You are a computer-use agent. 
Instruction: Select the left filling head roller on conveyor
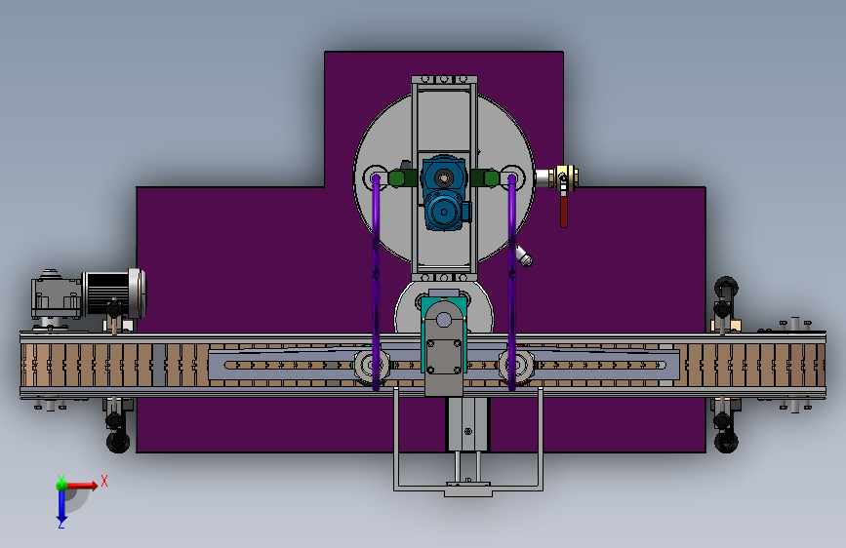coord(373,365)
